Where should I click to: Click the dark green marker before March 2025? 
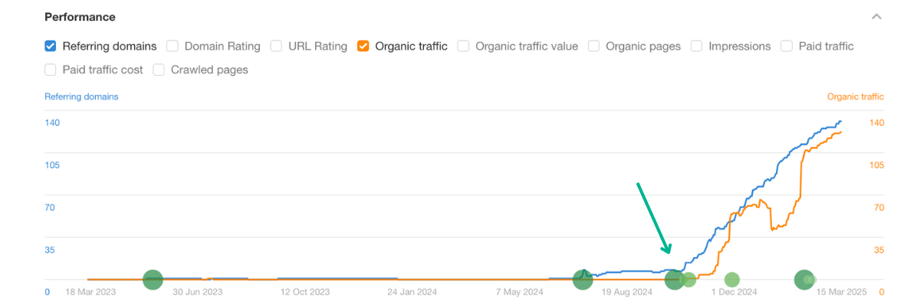pyautogui.click(x=803, y=280)
